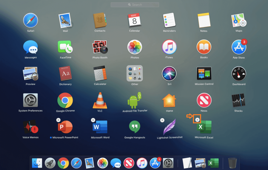
Task: Open the Photo Booth app
Action: point(100,47)
